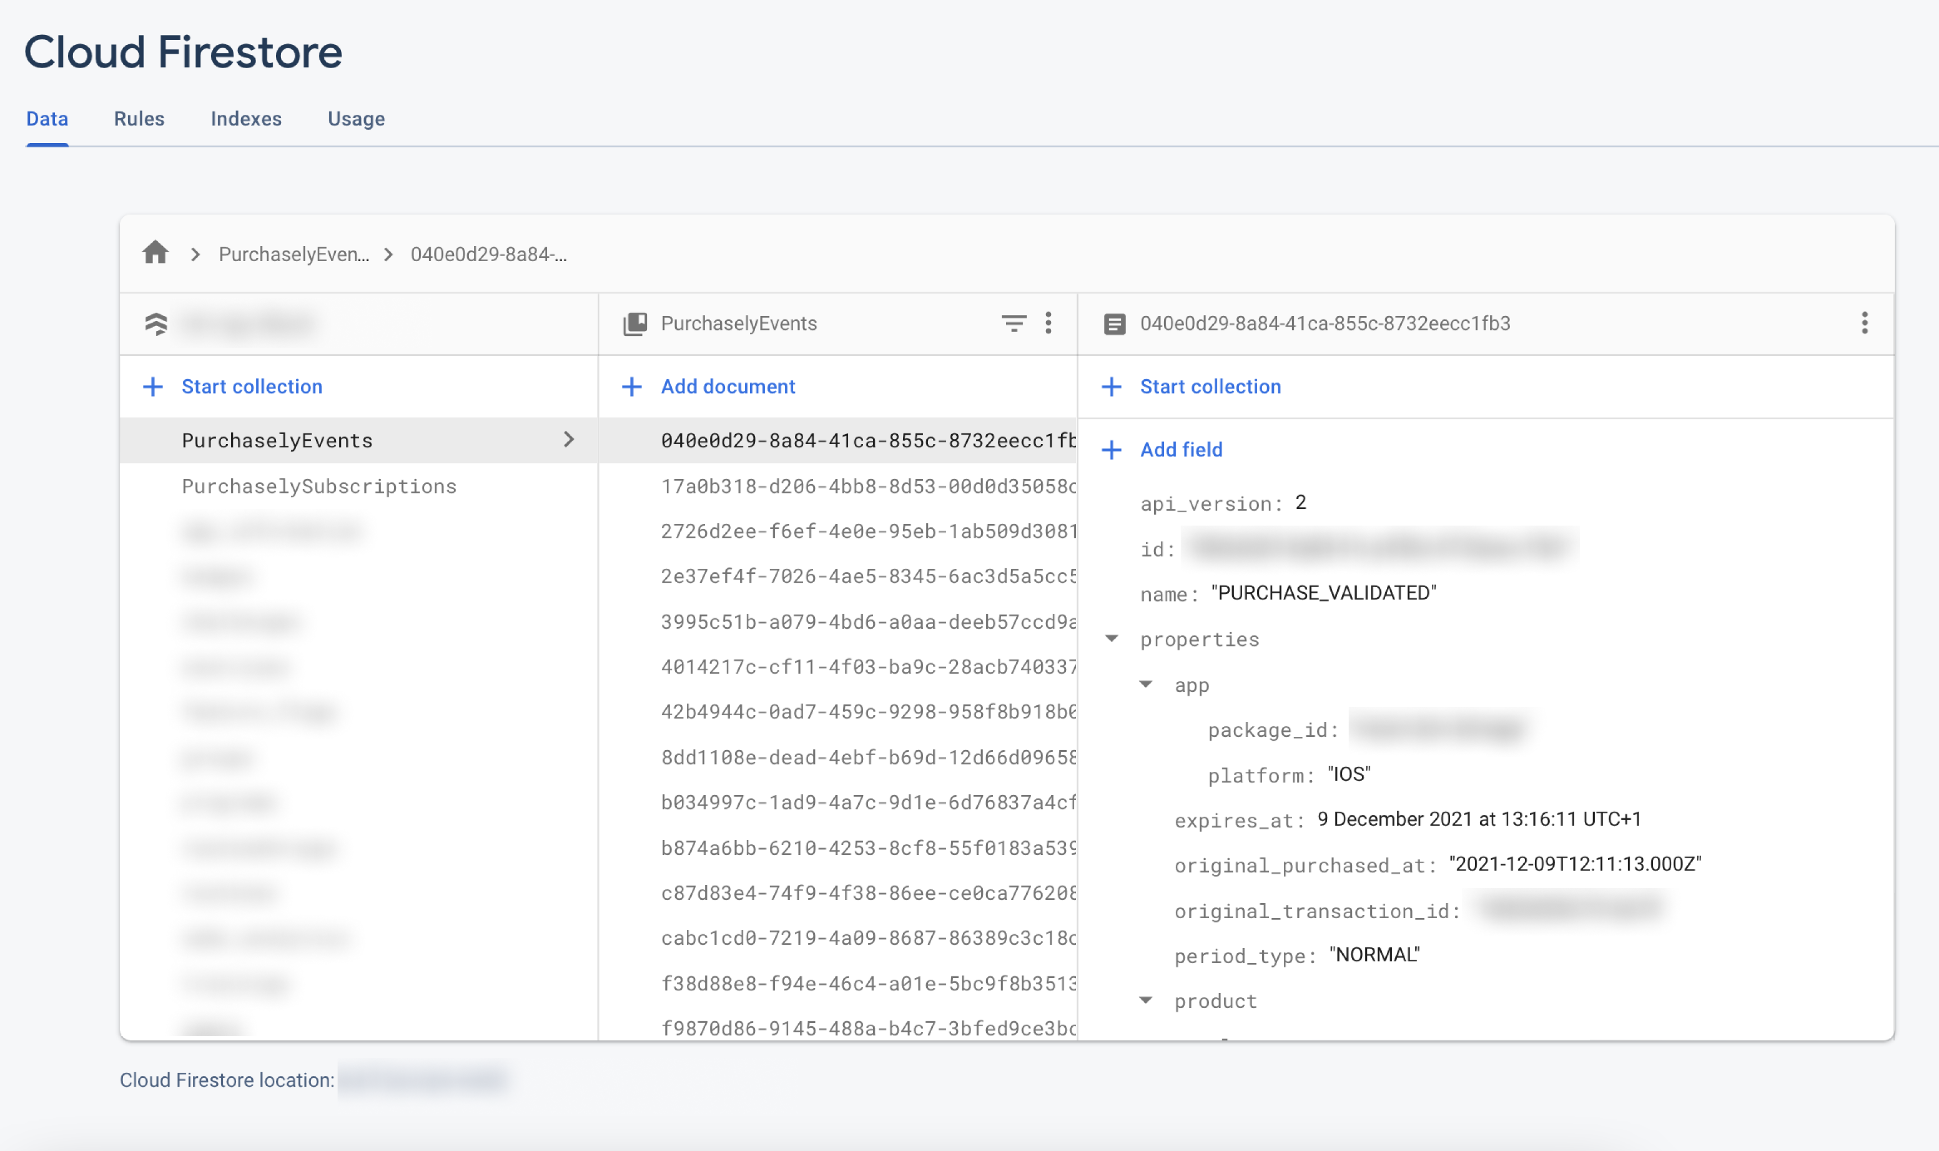Click the document icon beside 040e0d29 header

pos(1114,323)
